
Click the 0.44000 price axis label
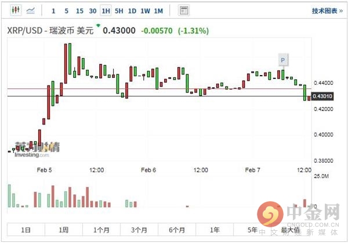tap(324, 83)
